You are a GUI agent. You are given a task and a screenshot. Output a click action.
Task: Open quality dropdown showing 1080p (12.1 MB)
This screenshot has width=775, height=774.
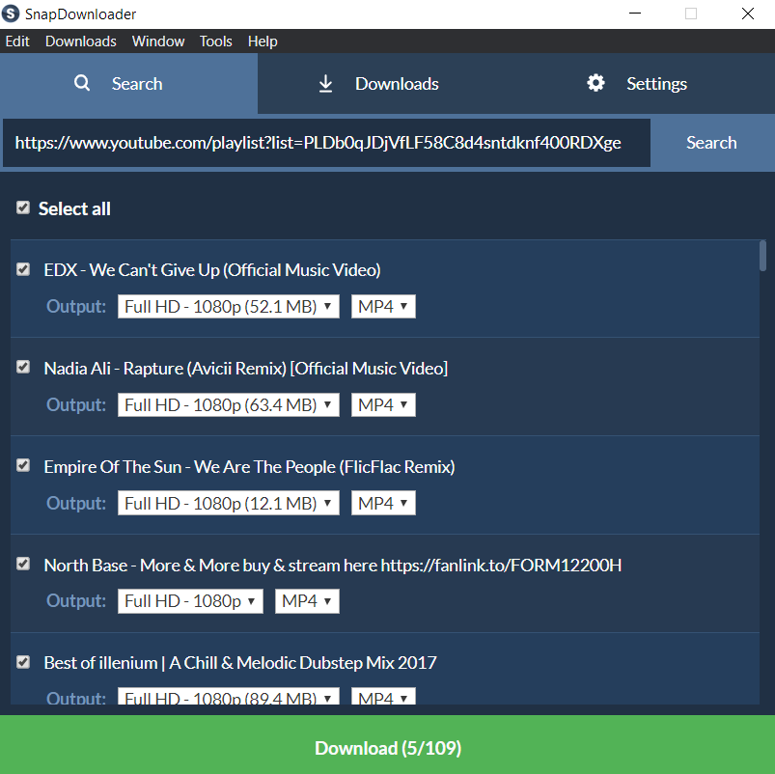pyautogui.click(x=228, y=504)
